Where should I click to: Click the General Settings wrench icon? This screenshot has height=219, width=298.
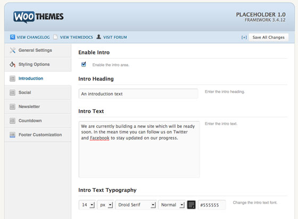coord(13,50)
